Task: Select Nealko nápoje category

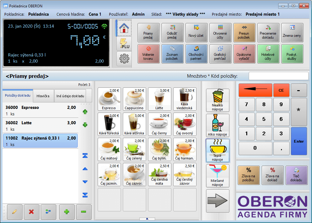Action: pos(217,100)
